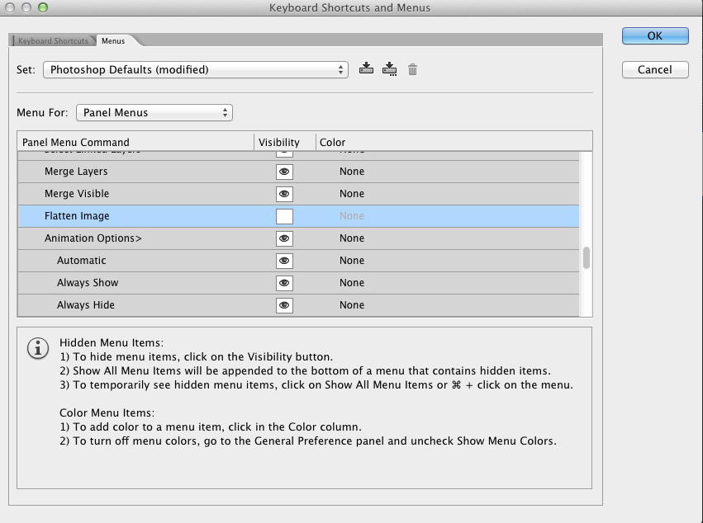The height and width of the screenshot is (523, 703).
Task: Save changes to the current menu set
Action: tap(367, 69)
